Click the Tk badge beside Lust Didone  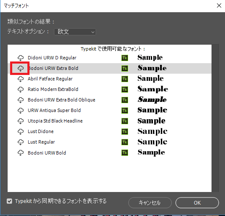(x=125, y=132)
